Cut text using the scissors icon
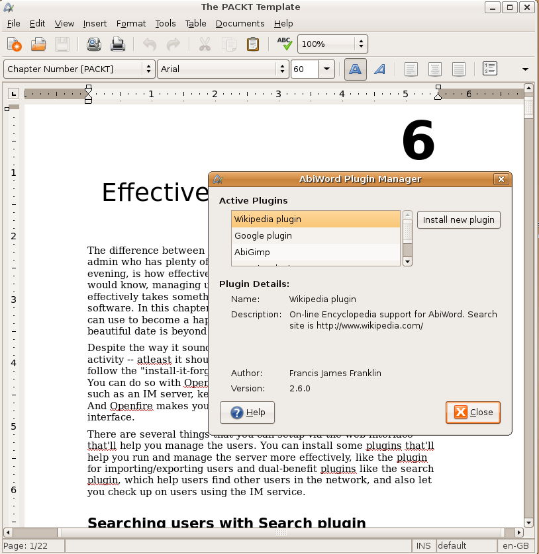Screen dimensions: 539x554 pos(204,44)
